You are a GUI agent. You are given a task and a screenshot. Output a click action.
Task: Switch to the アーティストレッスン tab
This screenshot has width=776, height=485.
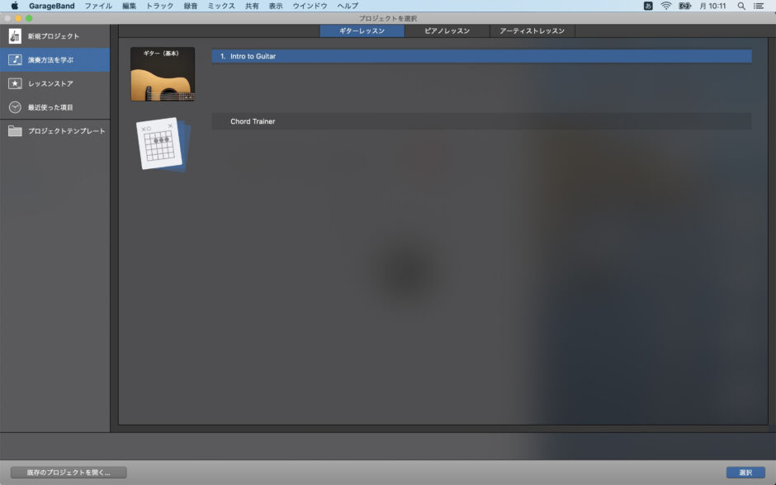532,31
